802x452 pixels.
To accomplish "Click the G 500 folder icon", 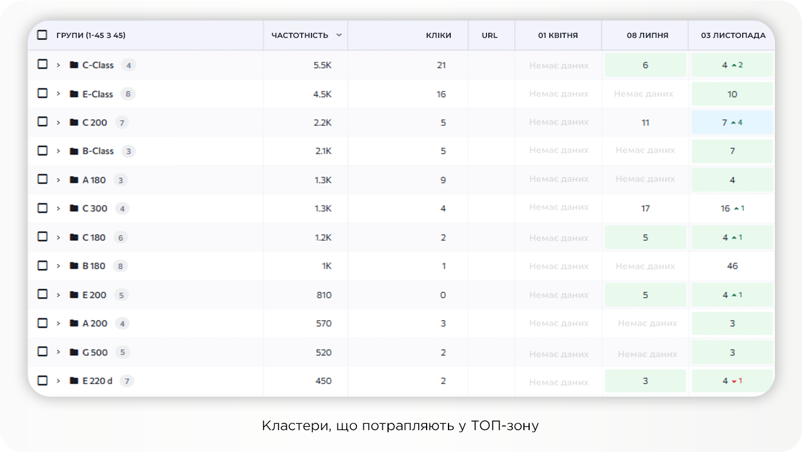I will 74,353.
